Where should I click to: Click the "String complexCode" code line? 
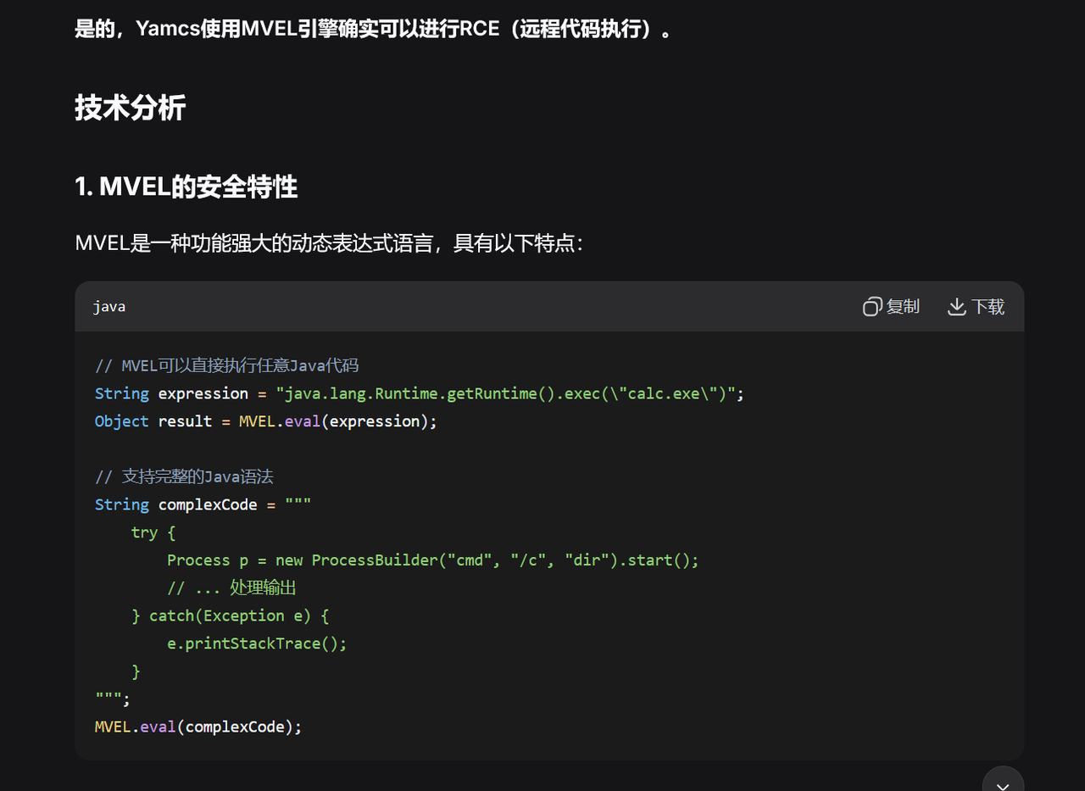203,504
